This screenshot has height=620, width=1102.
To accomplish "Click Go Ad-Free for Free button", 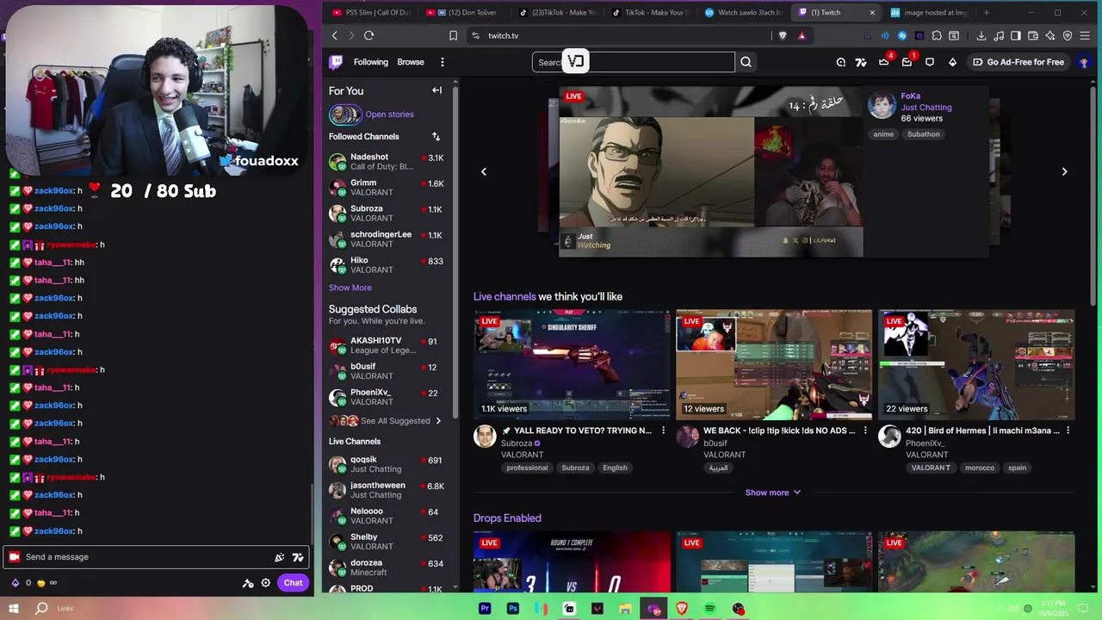I will pyautogui.click(x=1018, y=62).
